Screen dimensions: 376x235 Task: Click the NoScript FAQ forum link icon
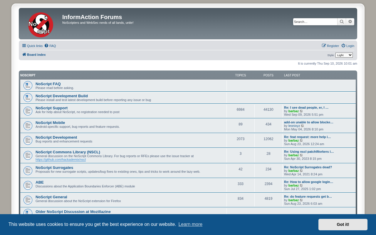28,85
